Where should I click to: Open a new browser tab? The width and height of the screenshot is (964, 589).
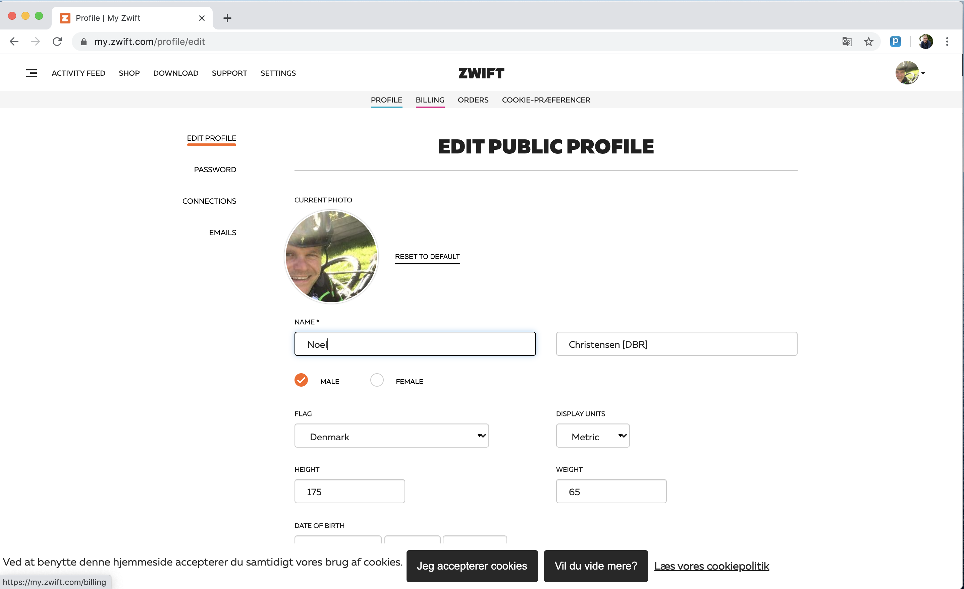click(227, 18)
